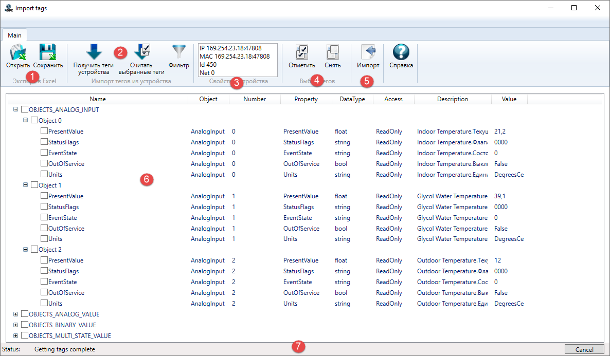Click the DataType column header
610x356 pixels.
click(352, 99)
